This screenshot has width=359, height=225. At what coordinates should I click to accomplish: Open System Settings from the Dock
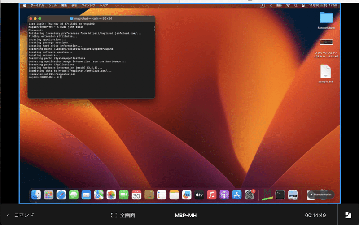click(x=250, y=195)
